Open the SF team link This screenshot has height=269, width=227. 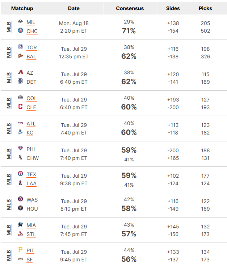point(29,260)
